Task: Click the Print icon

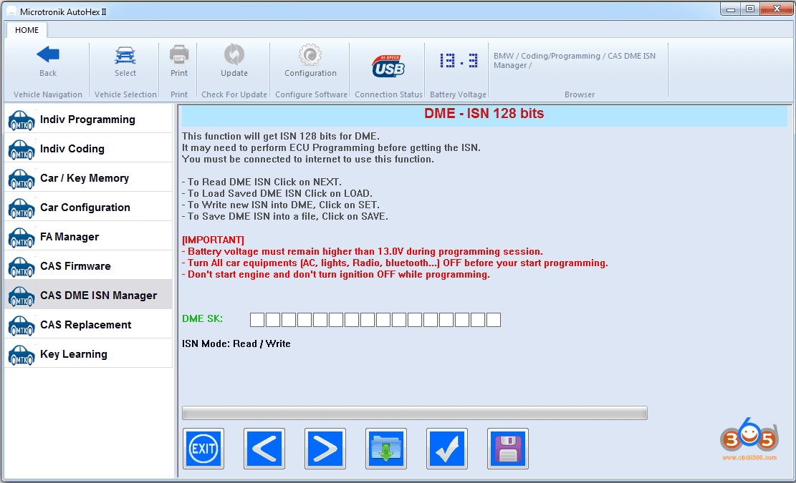Action: (178, 54)
